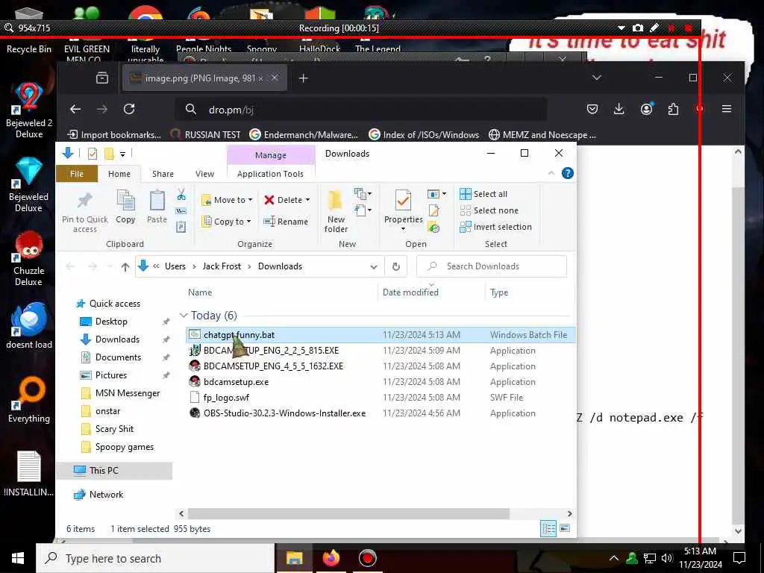The width and height of the screenshot is (764, 573).
Task: Collapse the Explorer ribbon with chevron
Action: click(x=551, y=173)
